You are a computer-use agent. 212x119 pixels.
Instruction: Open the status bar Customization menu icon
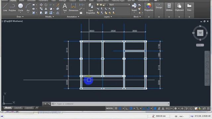pyautogui.click(x=208, y=108)
